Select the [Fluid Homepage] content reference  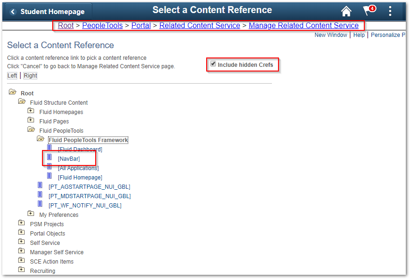point(80,178)
